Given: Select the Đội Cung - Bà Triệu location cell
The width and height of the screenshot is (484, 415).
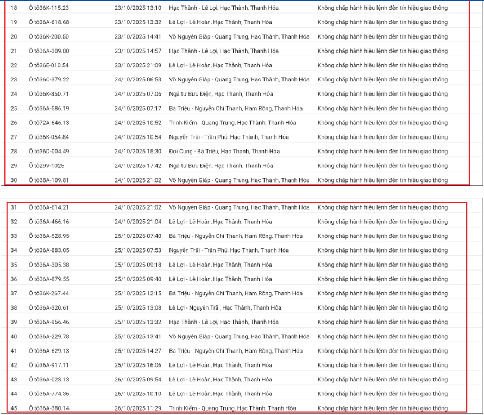Looking at the screenshot, I should click(x=224, y=151).
